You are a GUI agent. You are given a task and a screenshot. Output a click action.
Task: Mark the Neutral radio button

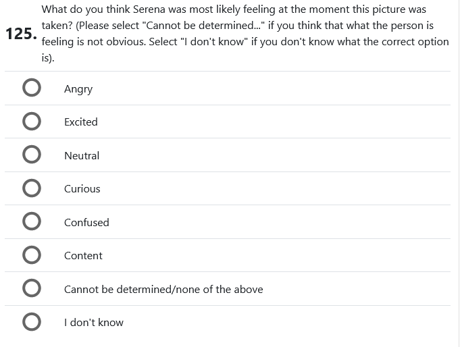click(x=31, y=155)
